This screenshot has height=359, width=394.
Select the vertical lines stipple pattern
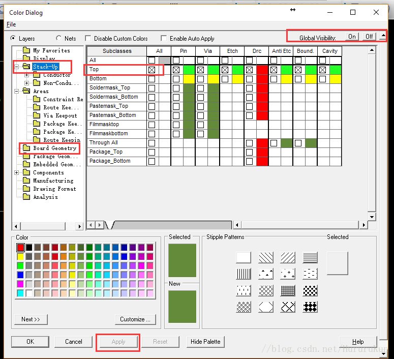pyautogui.click(x=244, y=274)
